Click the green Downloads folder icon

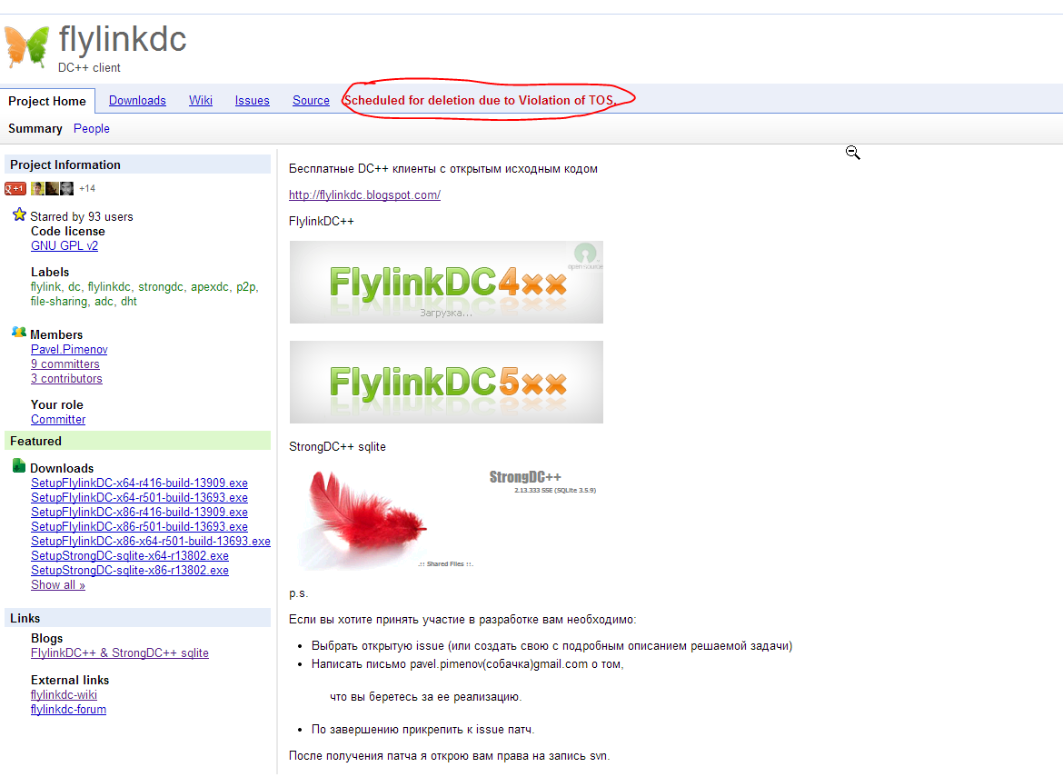(19, 466)
